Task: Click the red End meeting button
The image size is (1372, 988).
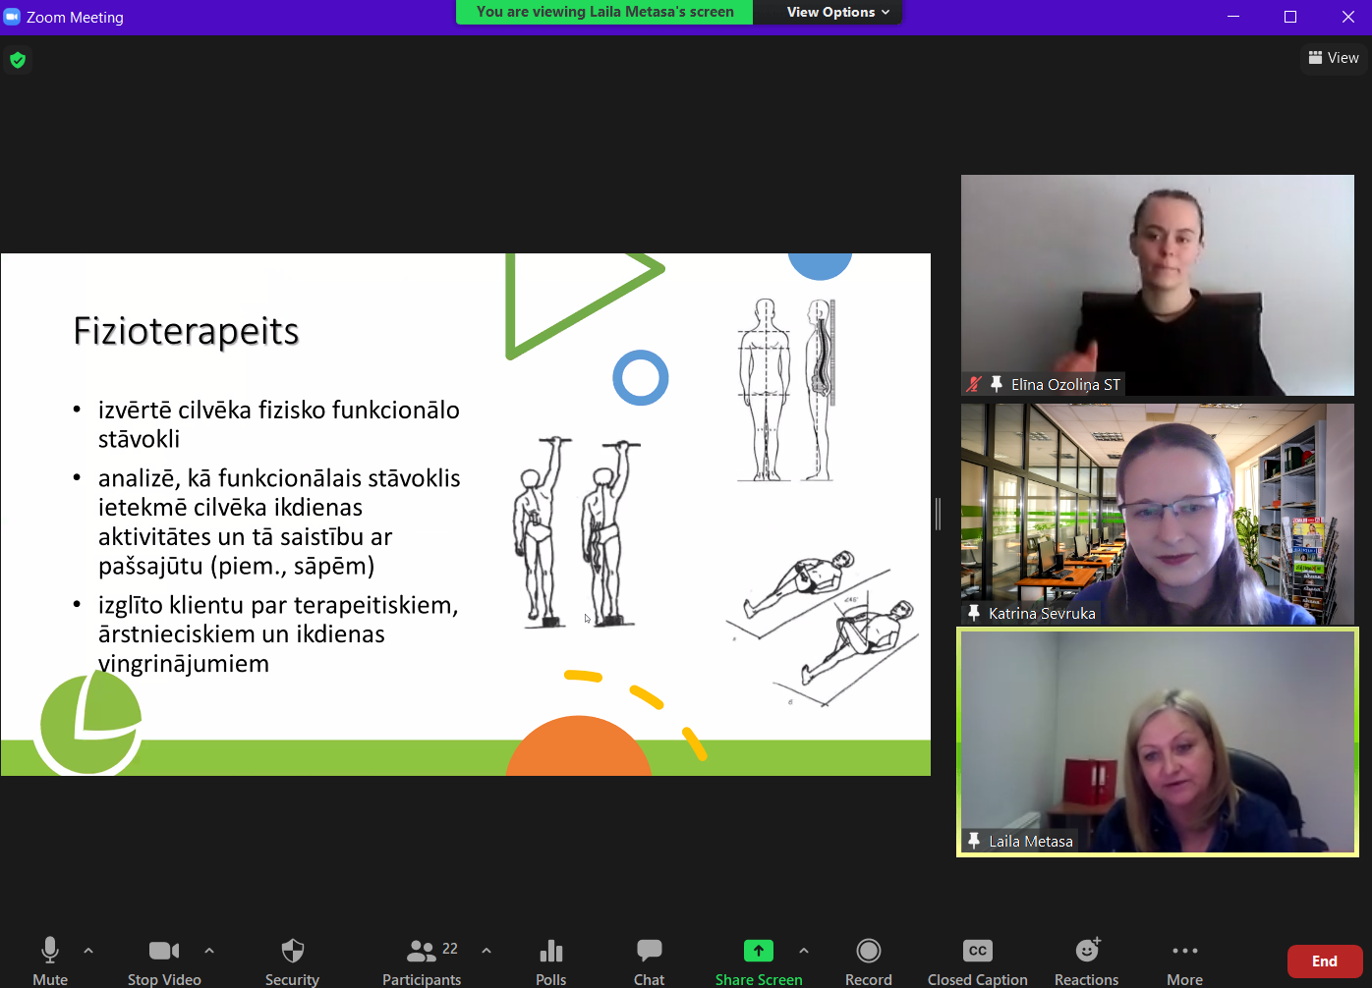Action: pos(1325,961)
